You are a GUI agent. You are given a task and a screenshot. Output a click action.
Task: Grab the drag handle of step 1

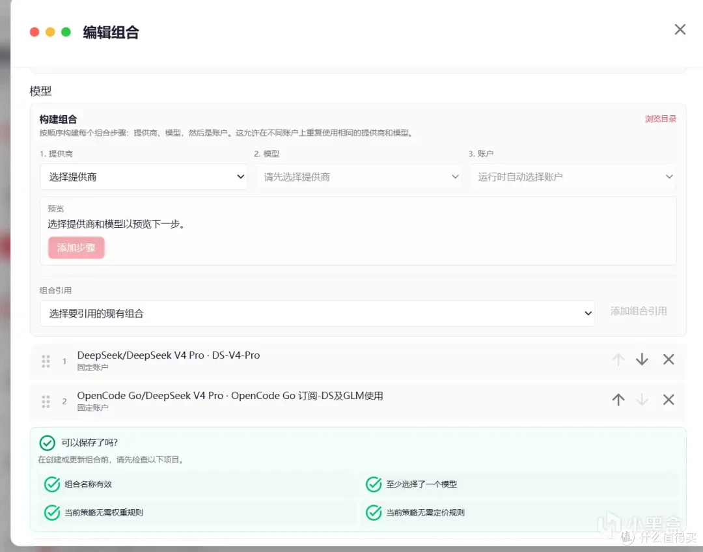[46, 361]
